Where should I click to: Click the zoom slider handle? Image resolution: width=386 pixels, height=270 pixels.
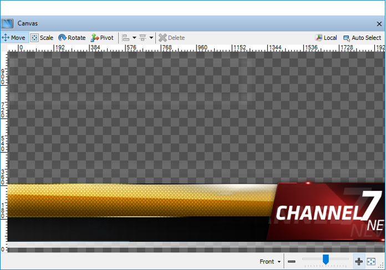(326, 259)
